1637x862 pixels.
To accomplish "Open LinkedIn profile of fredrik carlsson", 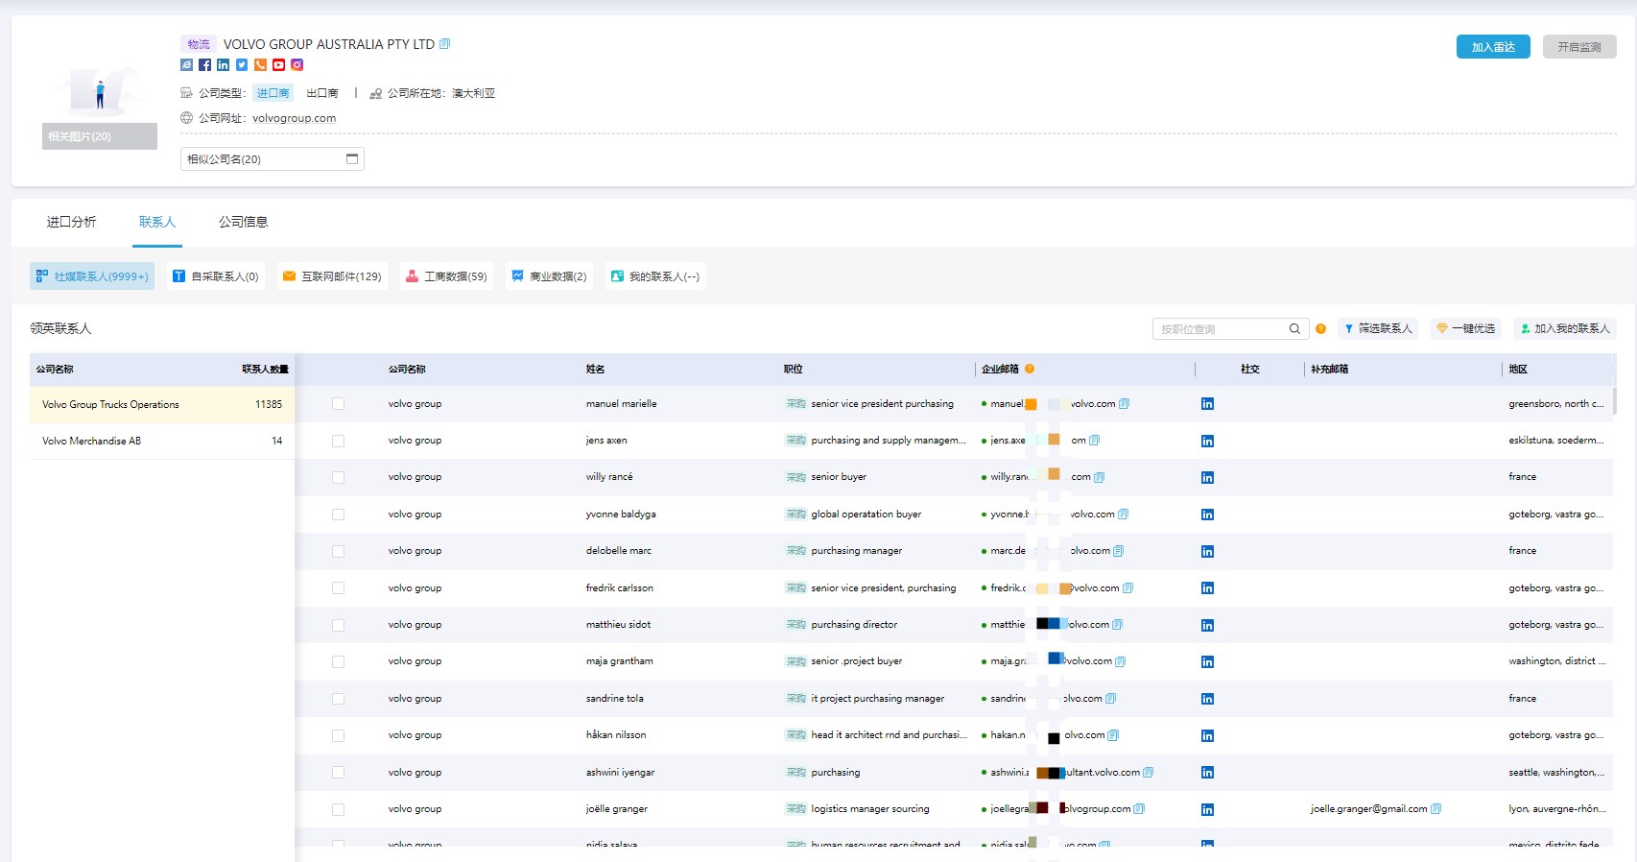I will pos(1207,588).
